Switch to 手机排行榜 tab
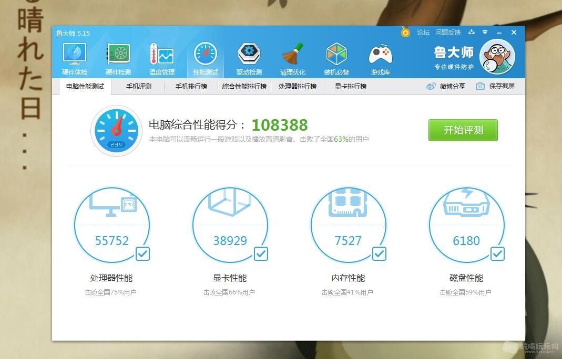Image resolution: width=562 pixels, height=359 pixels. (191, 86)
